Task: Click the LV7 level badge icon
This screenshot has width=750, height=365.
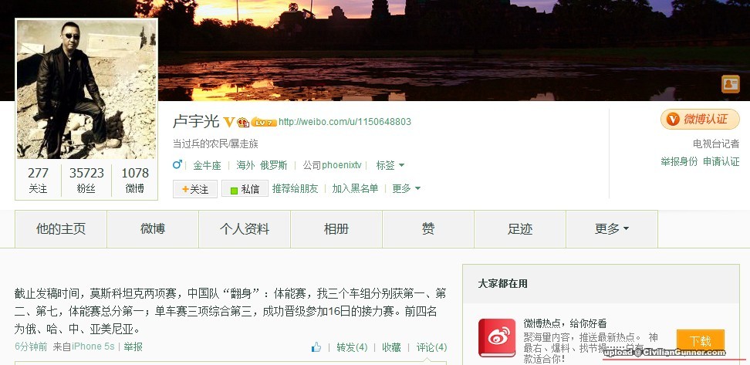Action: click(x=264, y=122)
